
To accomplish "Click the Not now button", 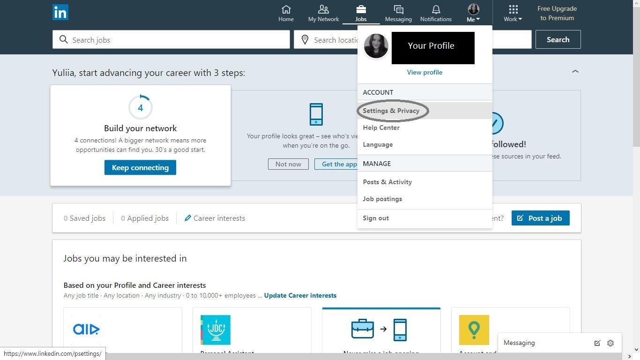I will pos(288,164).
